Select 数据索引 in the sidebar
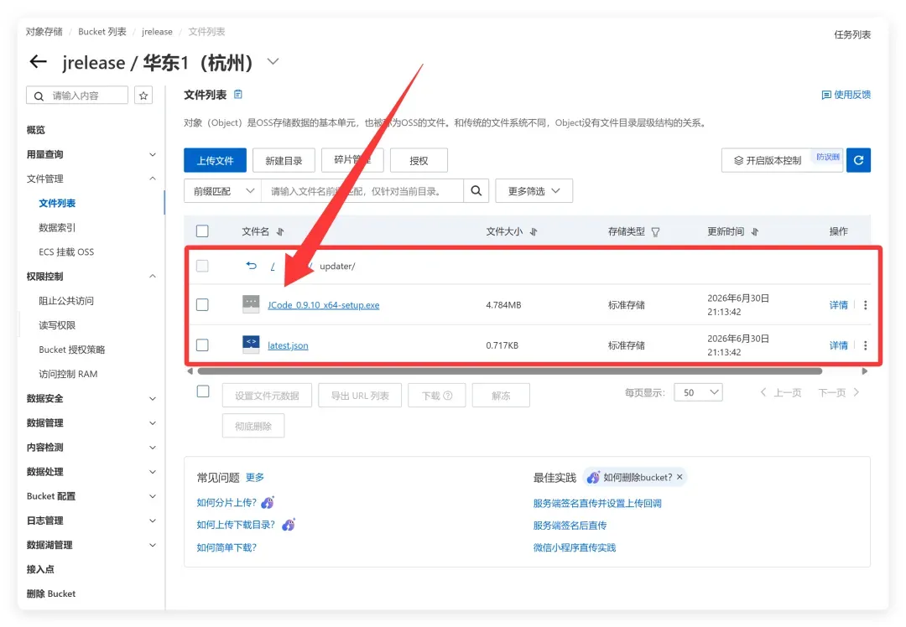 pyautogui.click(x=57, y=227)
